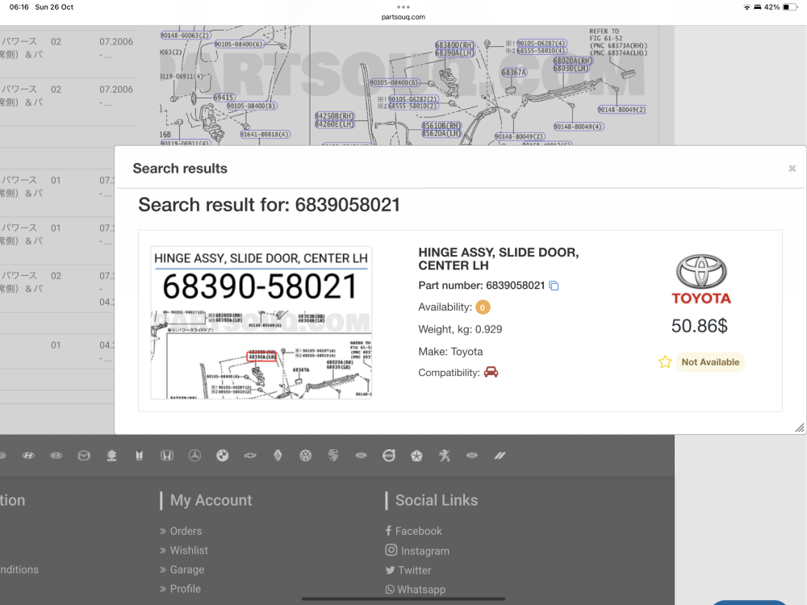Click the orange availability badge showing 0
Viewport: 807px width, 605px height.
coord(483,307)
